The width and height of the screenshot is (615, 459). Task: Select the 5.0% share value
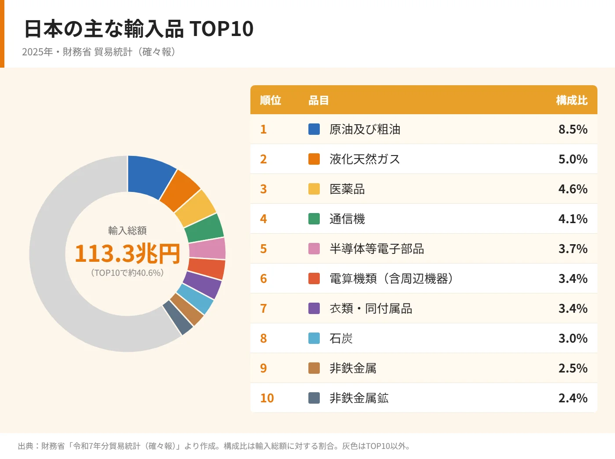point(573,159)
